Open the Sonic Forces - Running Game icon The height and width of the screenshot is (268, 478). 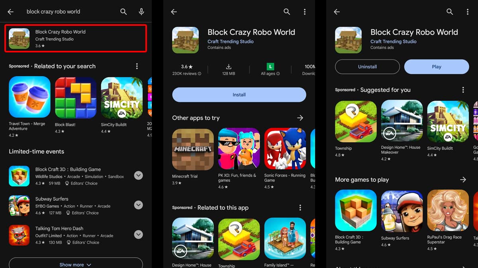pos(285,148)
